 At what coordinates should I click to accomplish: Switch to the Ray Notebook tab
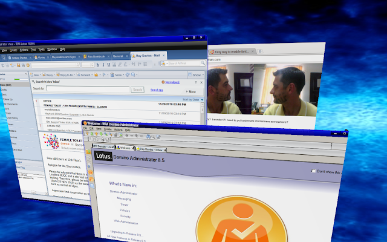[97, 56]
